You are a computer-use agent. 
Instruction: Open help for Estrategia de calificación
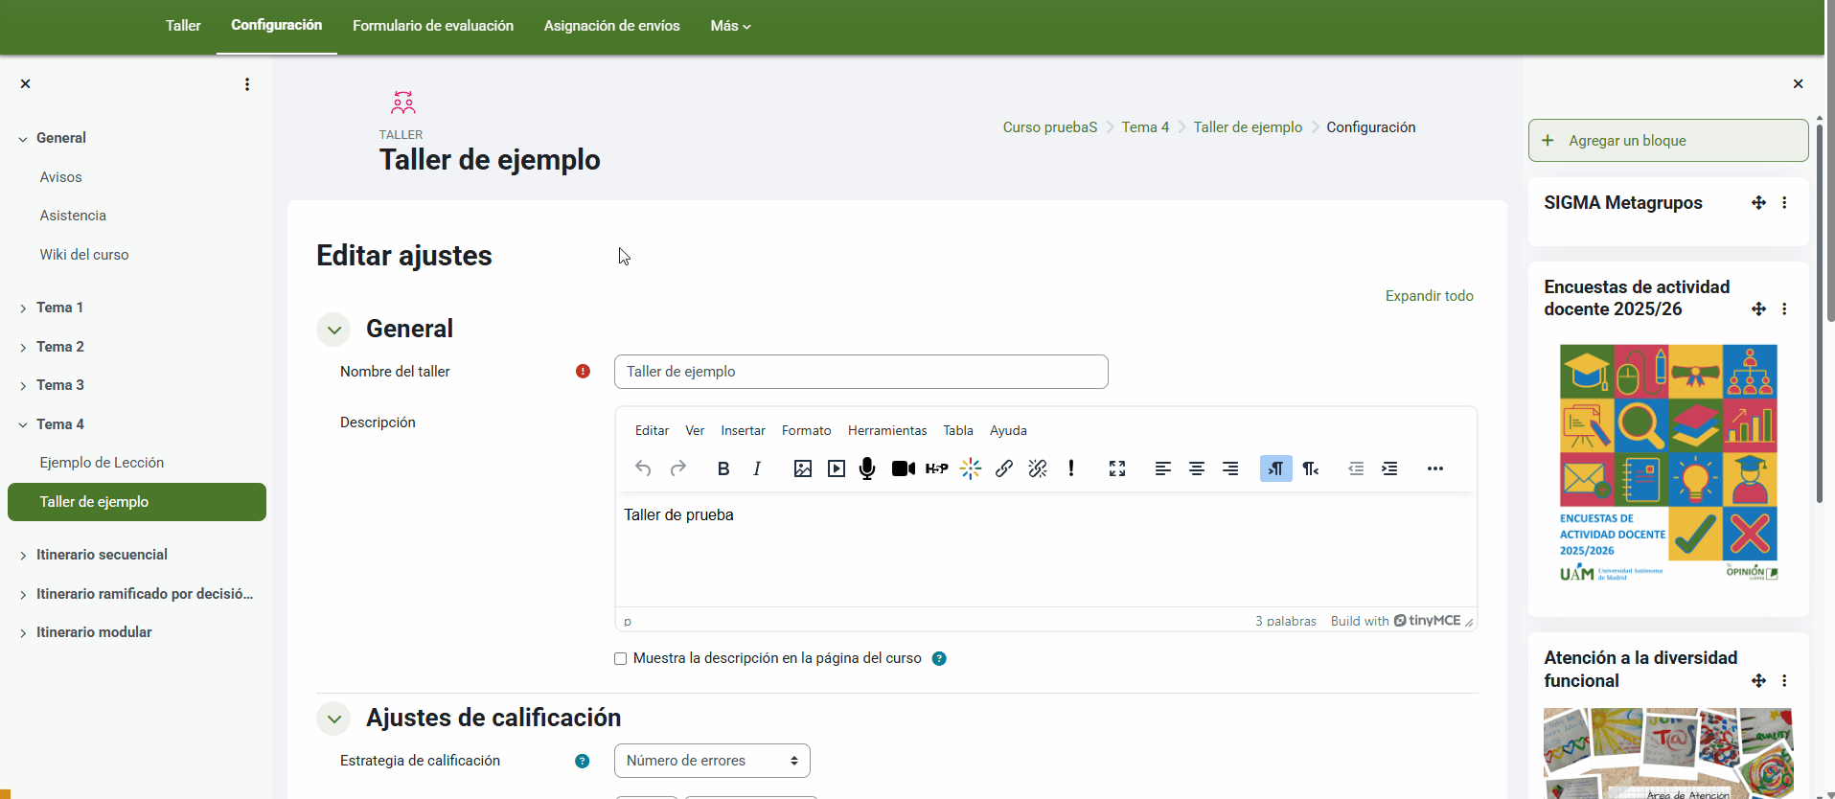[582, 761]
